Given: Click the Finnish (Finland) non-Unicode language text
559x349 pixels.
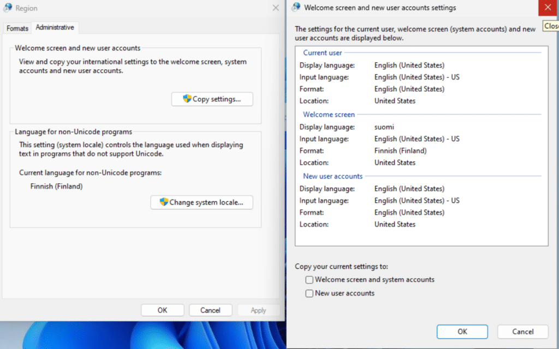Looking at the screenshot, I should click(56, 186).
